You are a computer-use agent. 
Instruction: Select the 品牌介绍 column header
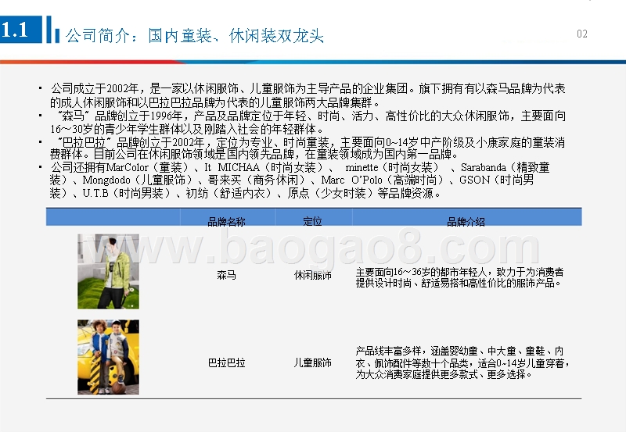466,221
